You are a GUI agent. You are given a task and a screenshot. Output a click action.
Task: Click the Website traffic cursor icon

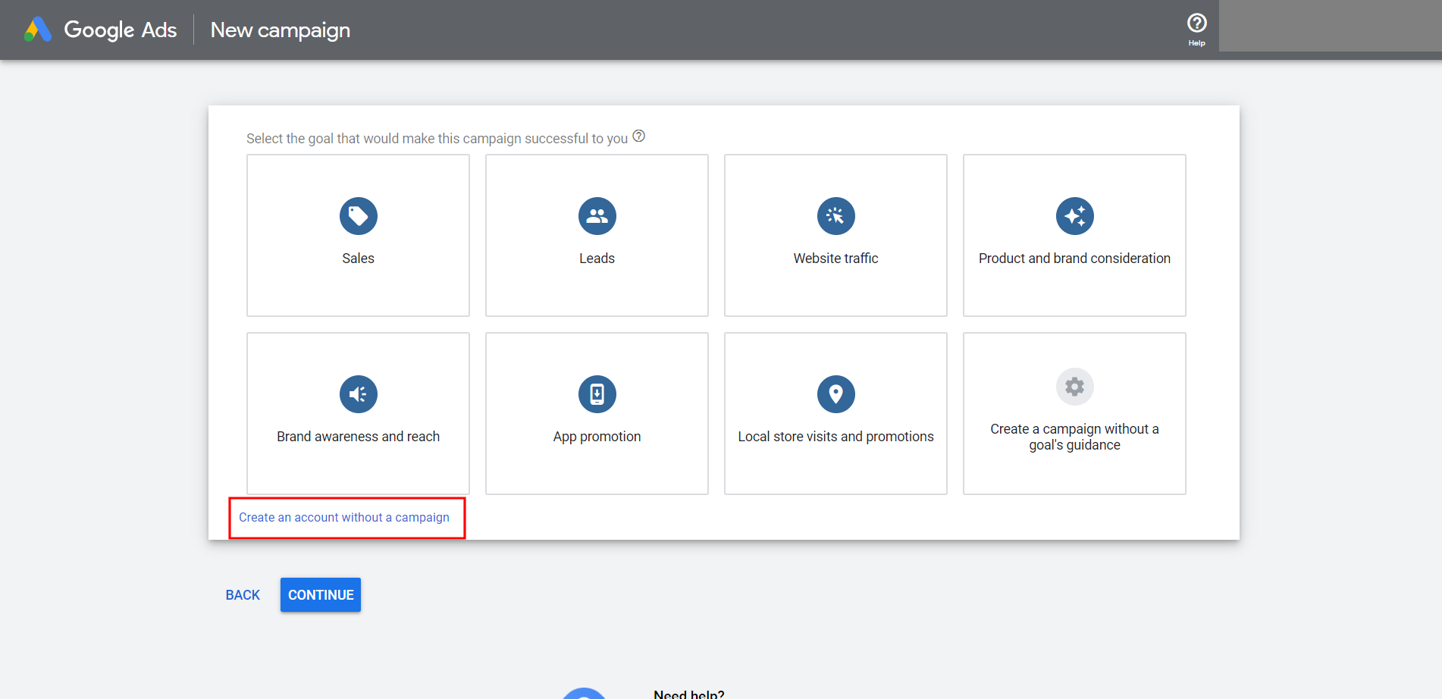(x=836, y=216)
